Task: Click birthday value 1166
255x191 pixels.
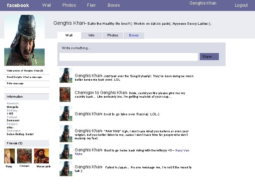Action: [10, 114]
